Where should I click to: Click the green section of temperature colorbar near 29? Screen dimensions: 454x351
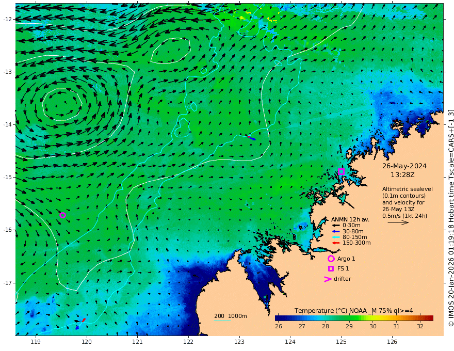click(x=349, y=318)
